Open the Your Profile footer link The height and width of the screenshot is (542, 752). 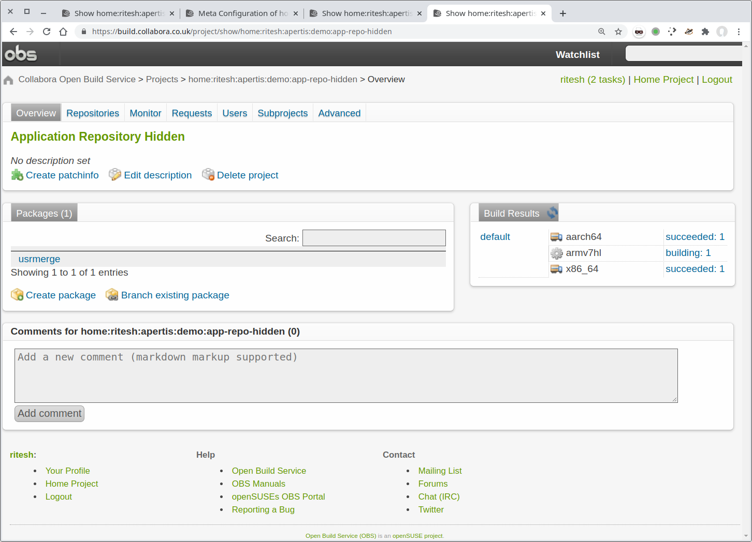click(68, 471)
